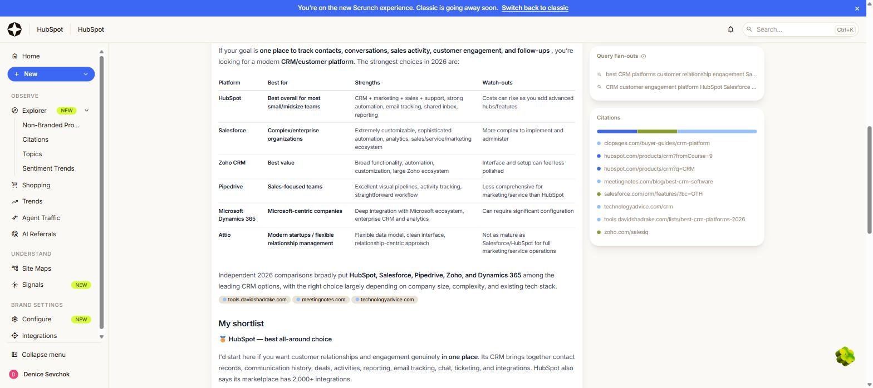The width and height of the screenshot is (873, 388).
Task: Click meetingnotes.com source chip
Action: click(321, 300)
